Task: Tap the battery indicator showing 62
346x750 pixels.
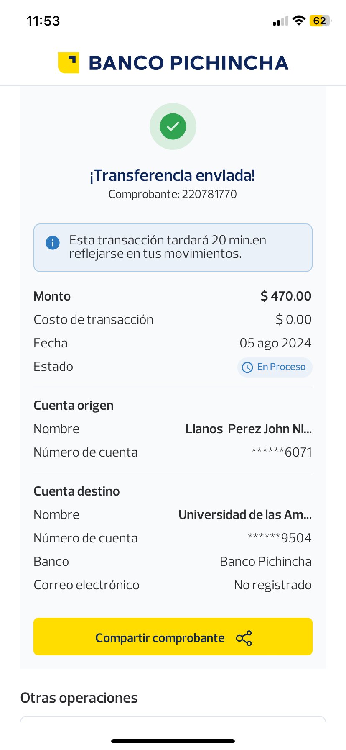Action: [320, 21]
